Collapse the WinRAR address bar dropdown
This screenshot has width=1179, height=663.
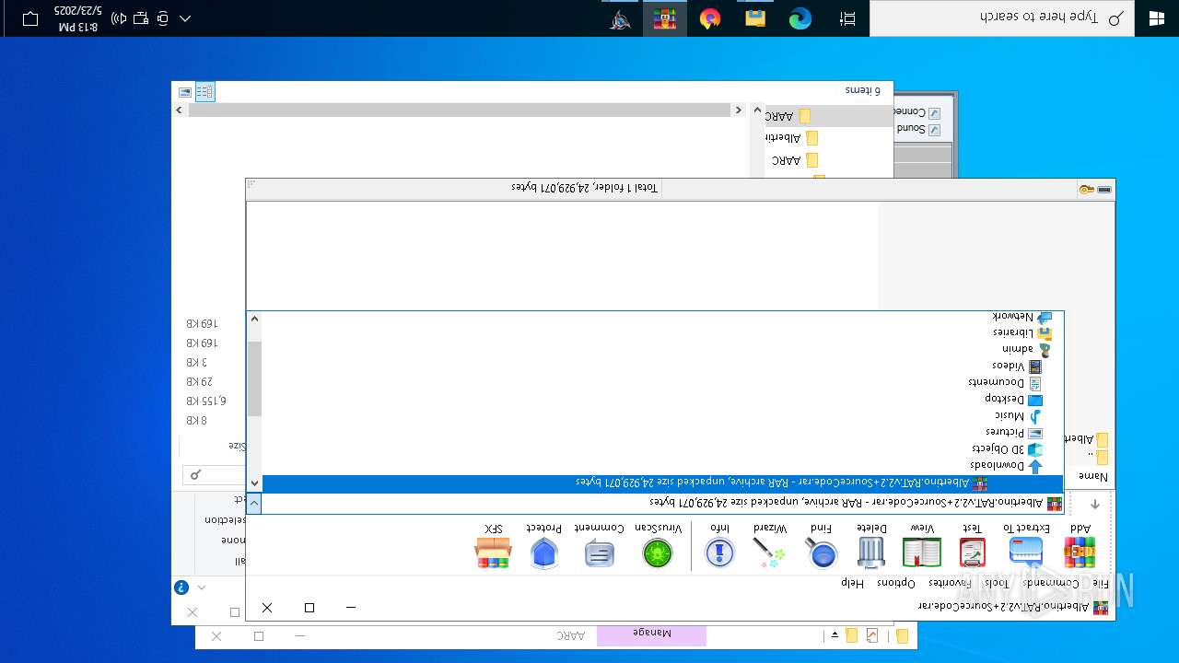(254, 504)
